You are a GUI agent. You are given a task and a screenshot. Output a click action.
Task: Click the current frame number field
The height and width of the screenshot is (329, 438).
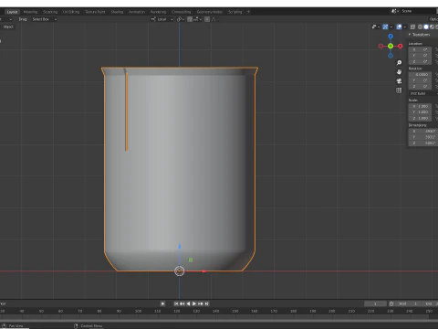(x=375, y=303)
